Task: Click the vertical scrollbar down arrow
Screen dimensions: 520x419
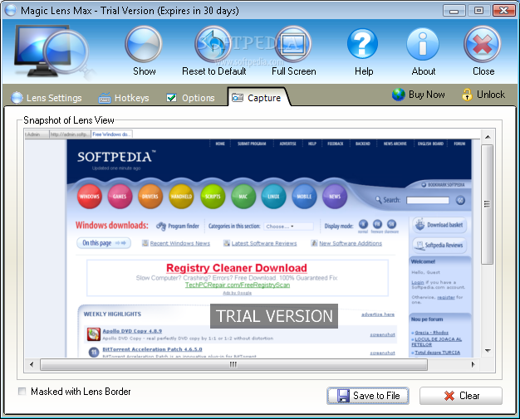Action: 488,350
